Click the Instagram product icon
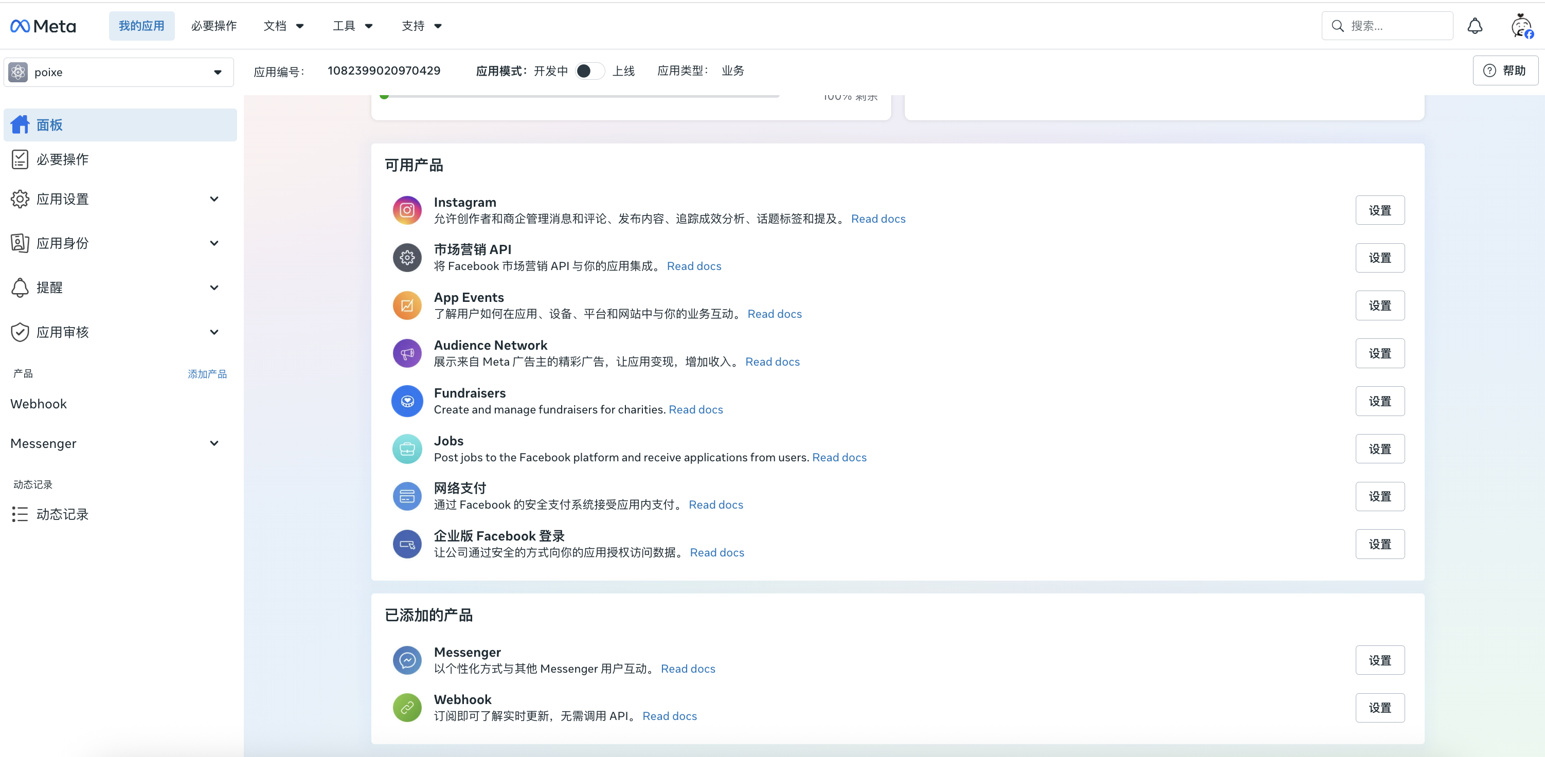 [407, 210]
